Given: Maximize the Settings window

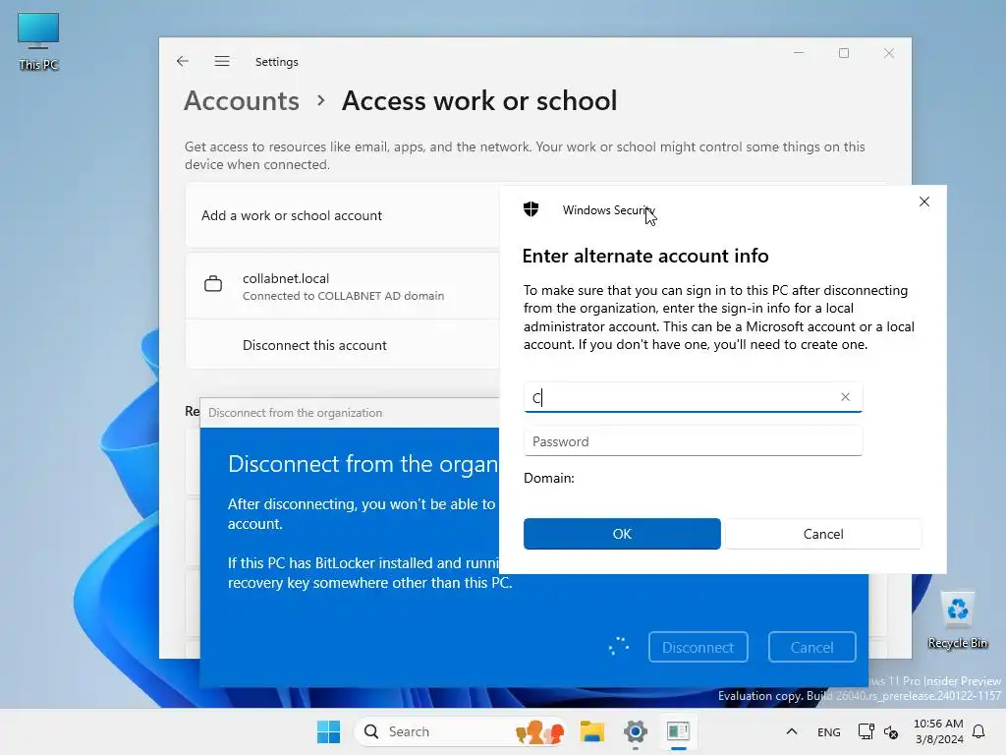Looking at the screenshot, I should [x=844, y=53].
